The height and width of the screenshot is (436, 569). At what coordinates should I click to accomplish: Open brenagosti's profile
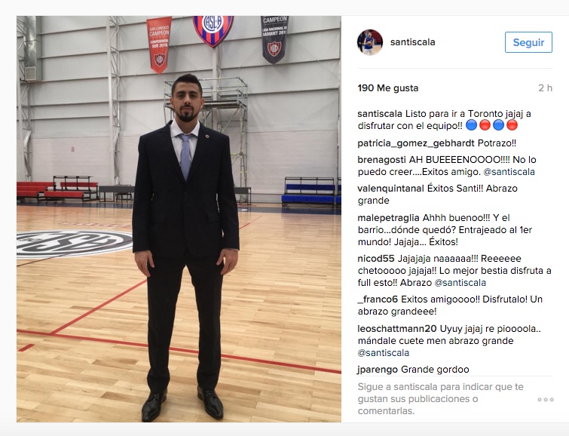[x=382, y=159]
